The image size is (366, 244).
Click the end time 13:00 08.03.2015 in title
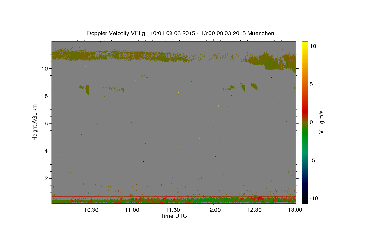pos(223,33)
